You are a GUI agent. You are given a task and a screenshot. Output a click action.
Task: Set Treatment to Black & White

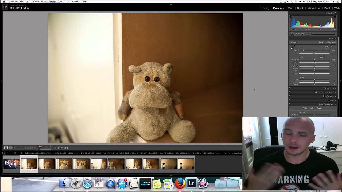pyautogui.click(x=331, y=42)
